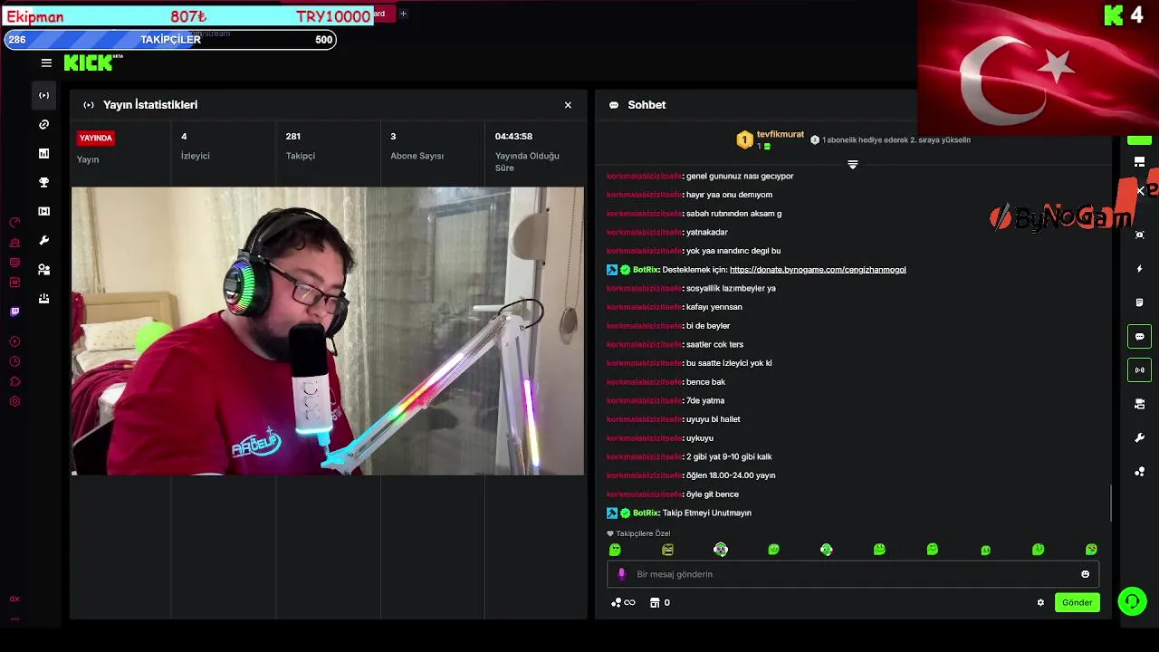The height and width of the screenshot is (652, 1159).
Task: Click the Ekipman donation goal overlay
Action: point(188,16)
